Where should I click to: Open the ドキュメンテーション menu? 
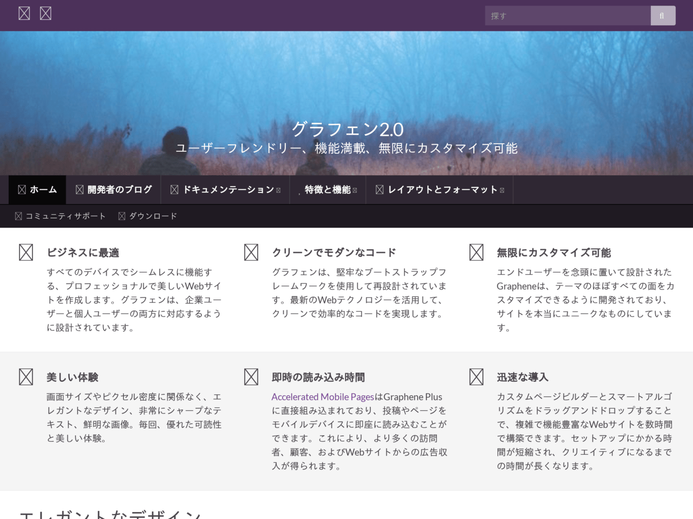225,190
